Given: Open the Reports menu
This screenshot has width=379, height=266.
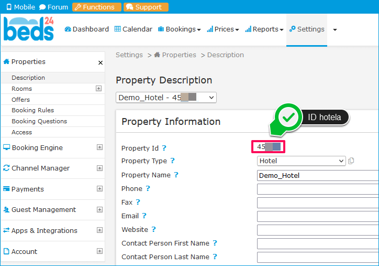Looking at the screenshot, I should (x=264, y=29).
